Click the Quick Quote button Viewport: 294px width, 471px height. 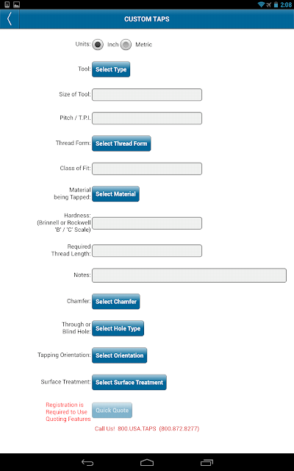pos(112,411)
